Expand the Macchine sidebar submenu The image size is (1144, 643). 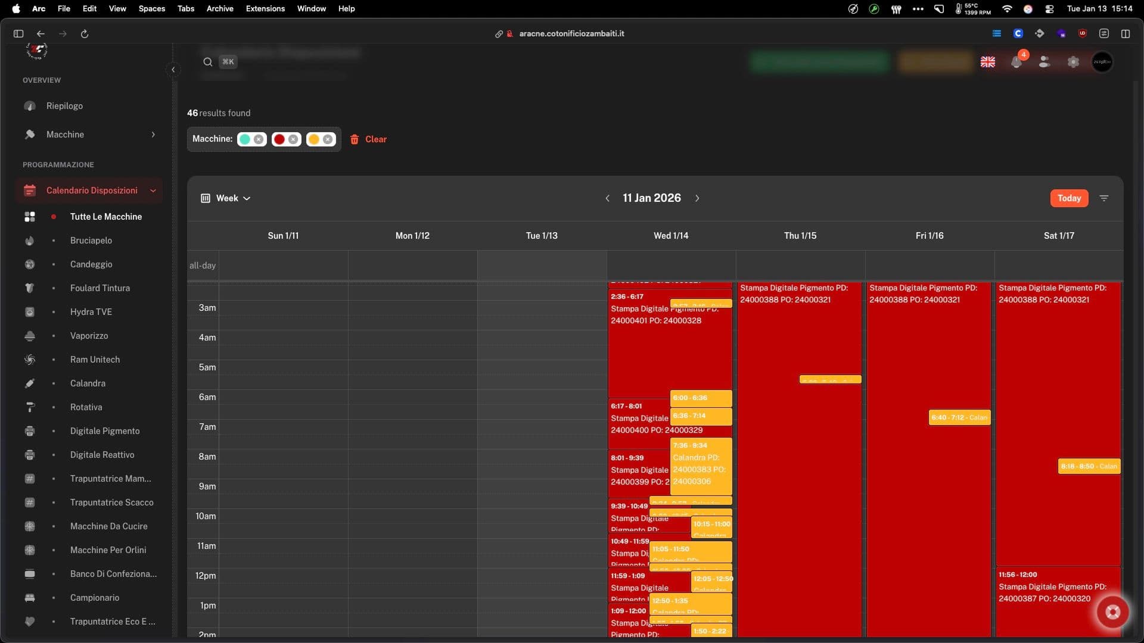click(153, 135)
